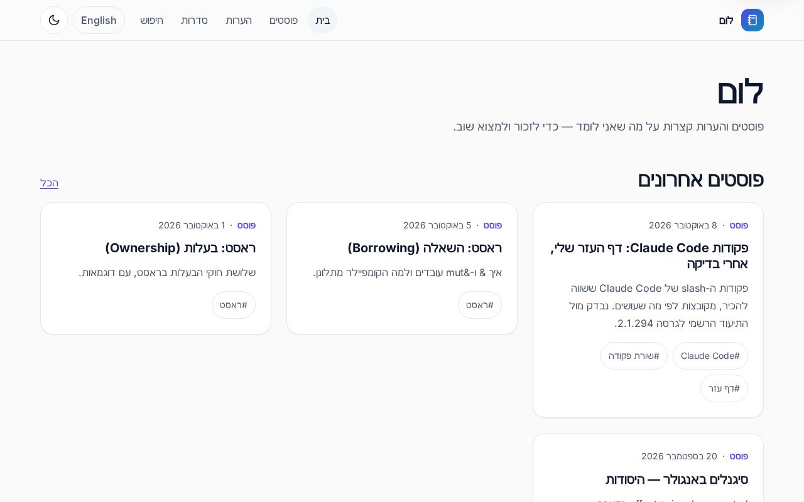The height and width of the screenshot is (502, 804).
Task: Click #ראסט tag on the Borrowing card
Action: pos(480,305)
